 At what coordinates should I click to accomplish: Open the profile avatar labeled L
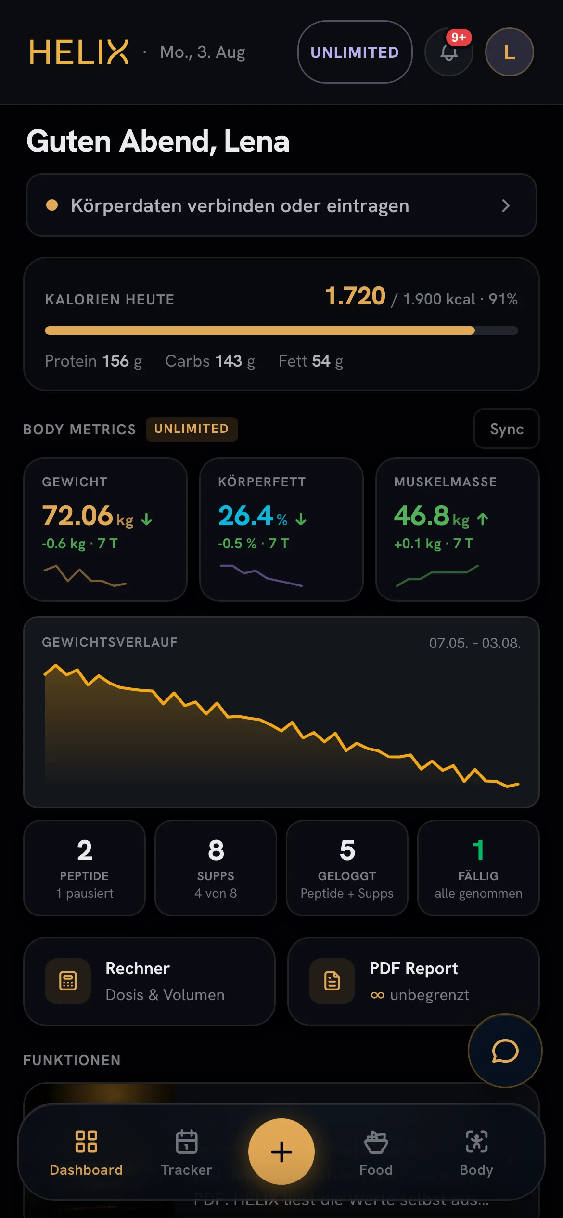[509, 52]
